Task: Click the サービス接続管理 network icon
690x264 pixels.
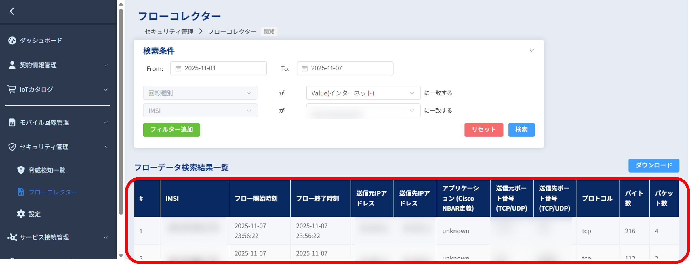Action: tap(13, 237)
